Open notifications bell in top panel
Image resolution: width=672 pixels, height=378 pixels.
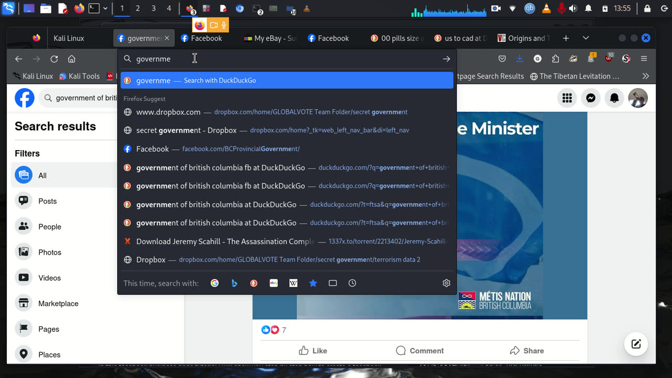coord(589,8)
